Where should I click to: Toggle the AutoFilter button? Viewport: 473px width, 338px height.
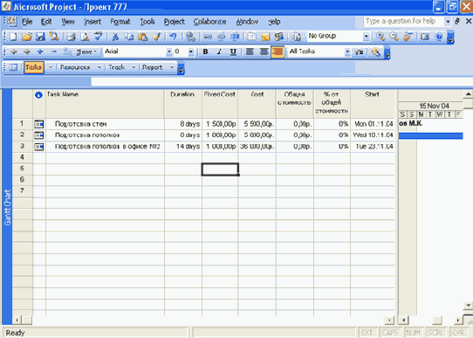point(359,52)
